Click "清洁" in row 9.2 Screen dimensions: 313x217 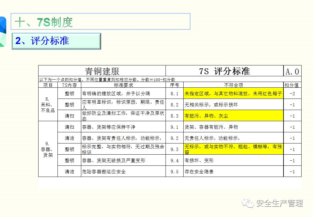pos(69,138)
